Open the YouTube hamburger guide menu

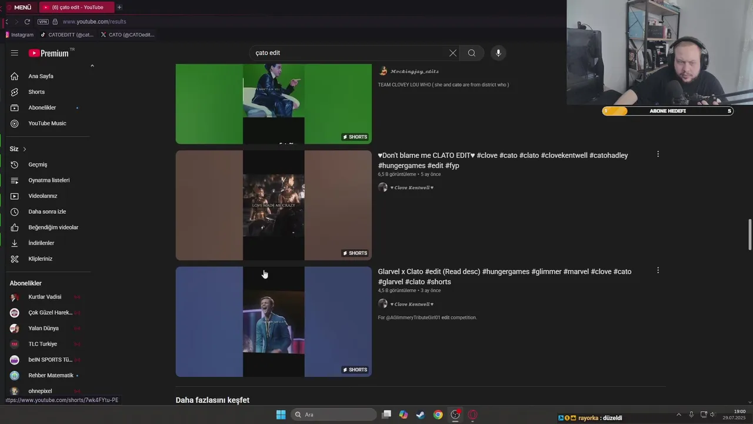(x=14, y=53)
